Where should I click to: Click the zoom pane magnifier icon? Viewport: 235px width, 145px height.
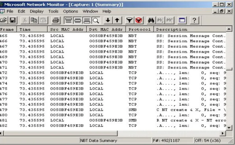click(x=96, y=20)
